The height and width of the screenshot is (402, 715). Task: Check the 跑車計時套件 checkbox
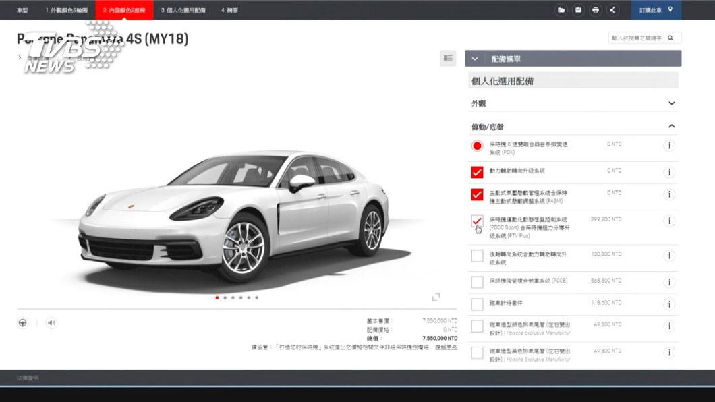click(x=477, y=304)
